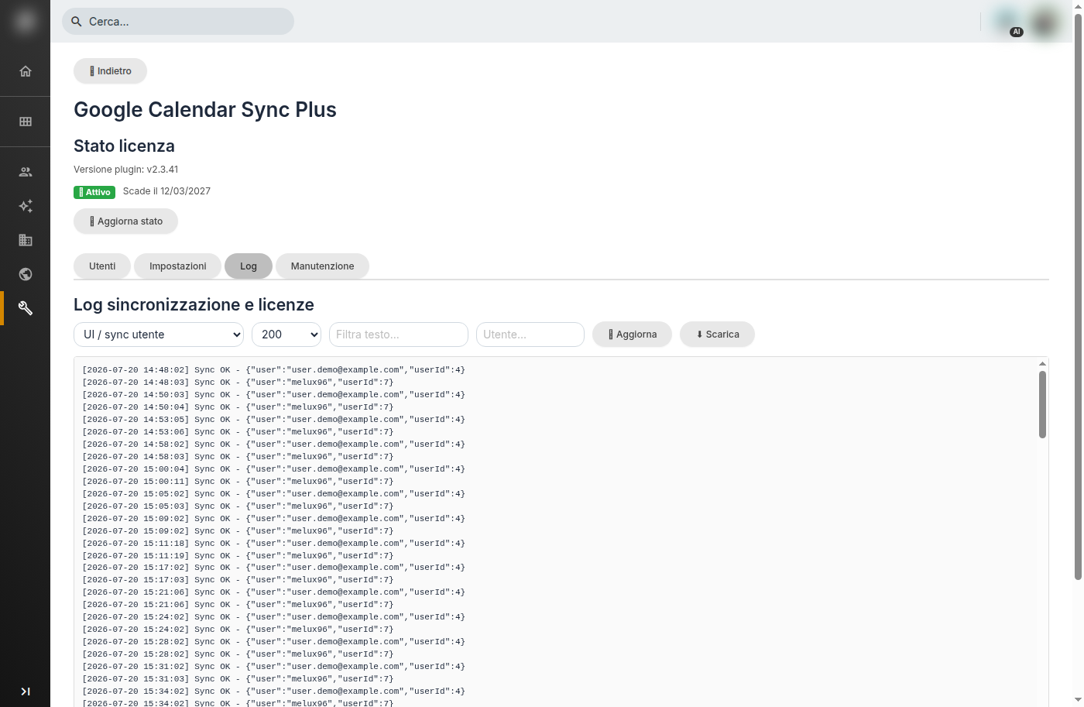Click the 'Scade il 12/03/2027' expiry text
This screenshot has height=707, width=1084.
pos(166,191)
